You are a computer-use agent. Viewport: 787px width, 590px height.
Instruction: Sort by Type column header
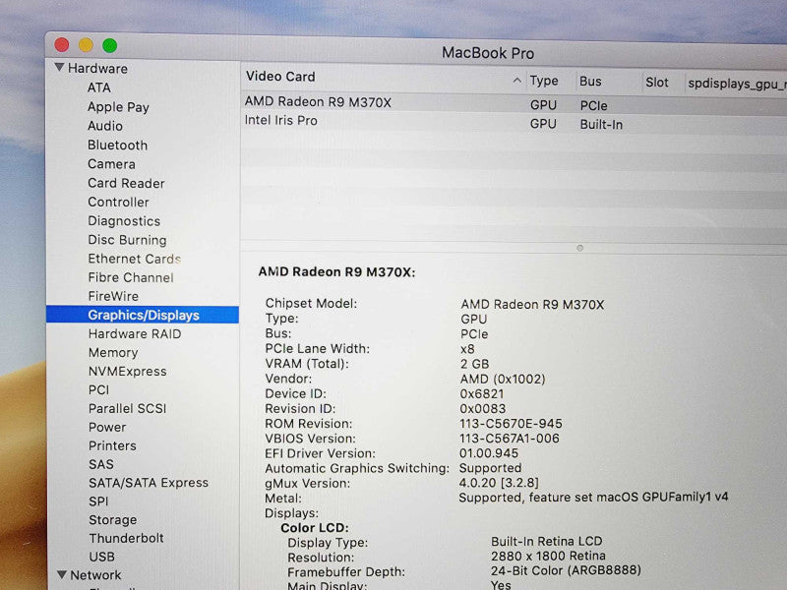[544, 81]
